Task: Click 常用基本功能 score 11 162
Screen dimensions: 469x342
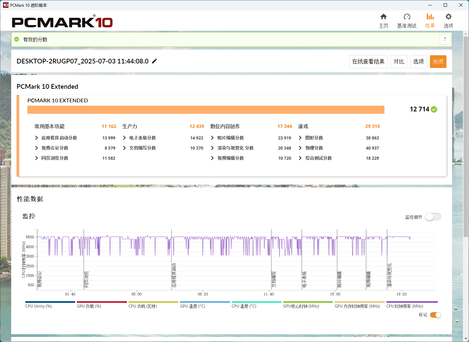Action: tap(109, 126)
